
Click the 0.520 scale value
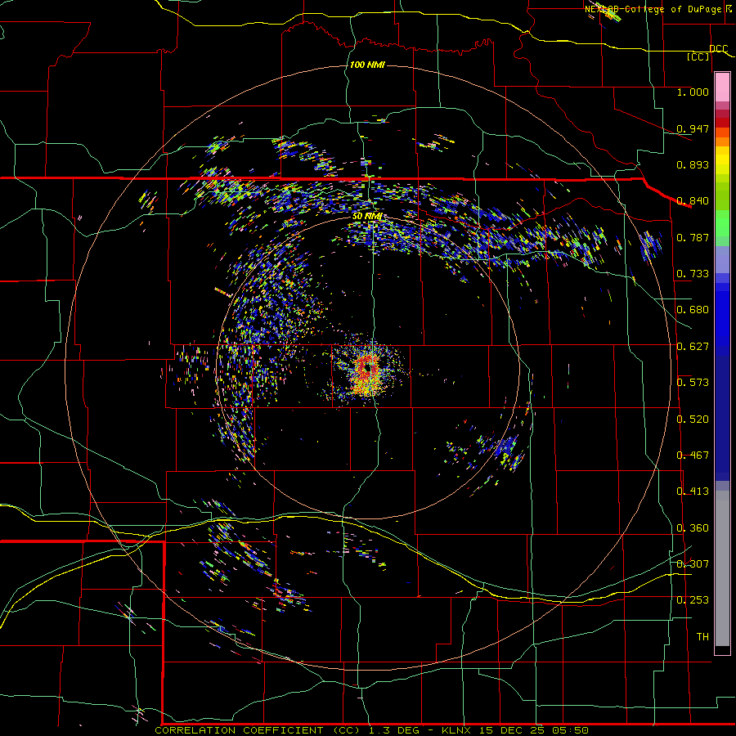tap(693, 420)
